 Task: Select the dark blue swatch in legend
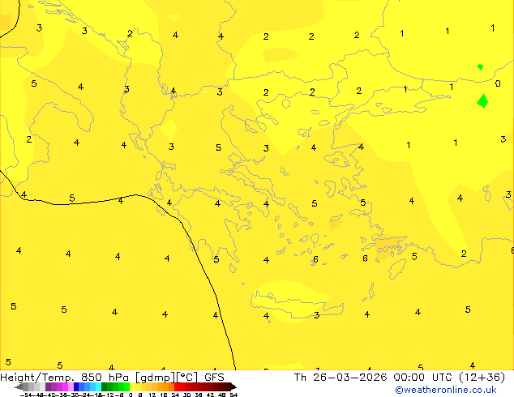(x=76, y=386)
